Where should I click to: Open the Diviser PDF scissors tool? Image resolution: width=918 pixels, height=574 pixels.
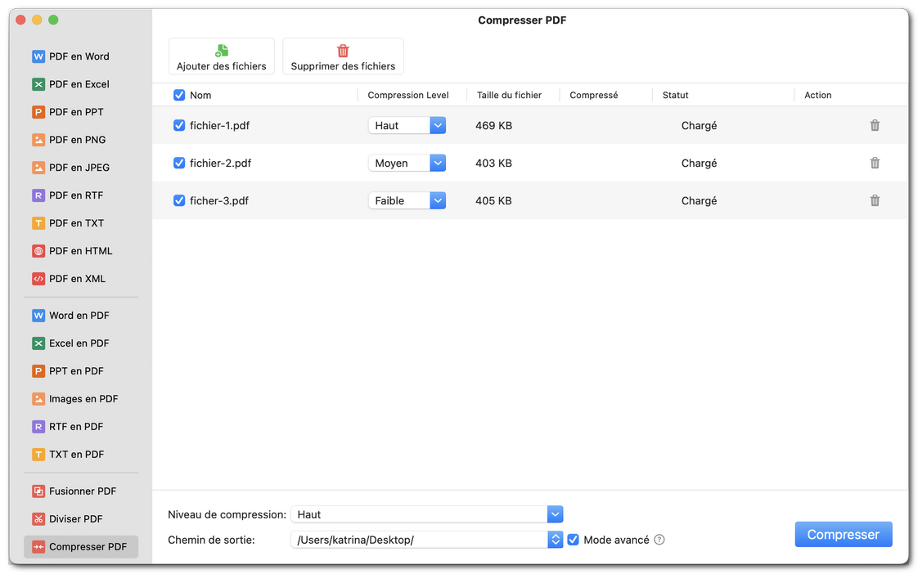(38, 518)
